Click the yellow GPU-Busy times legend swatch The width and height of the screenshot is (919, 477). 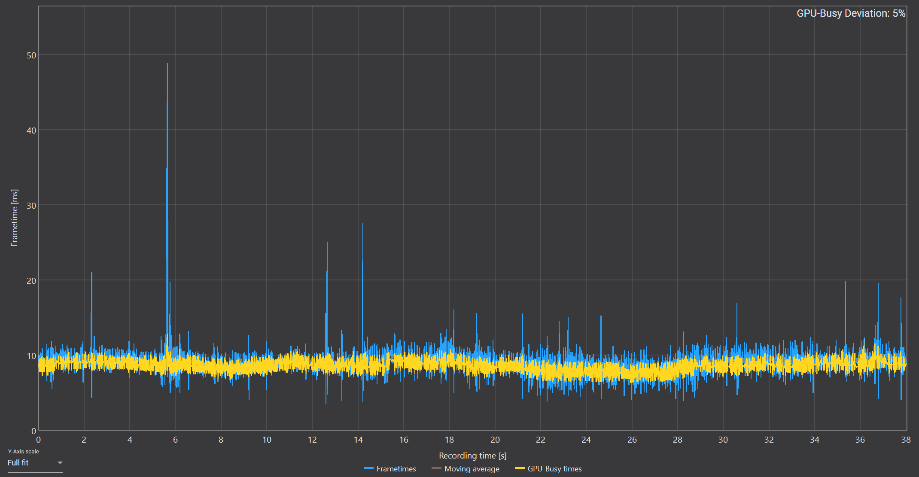[x=520, y=468]
